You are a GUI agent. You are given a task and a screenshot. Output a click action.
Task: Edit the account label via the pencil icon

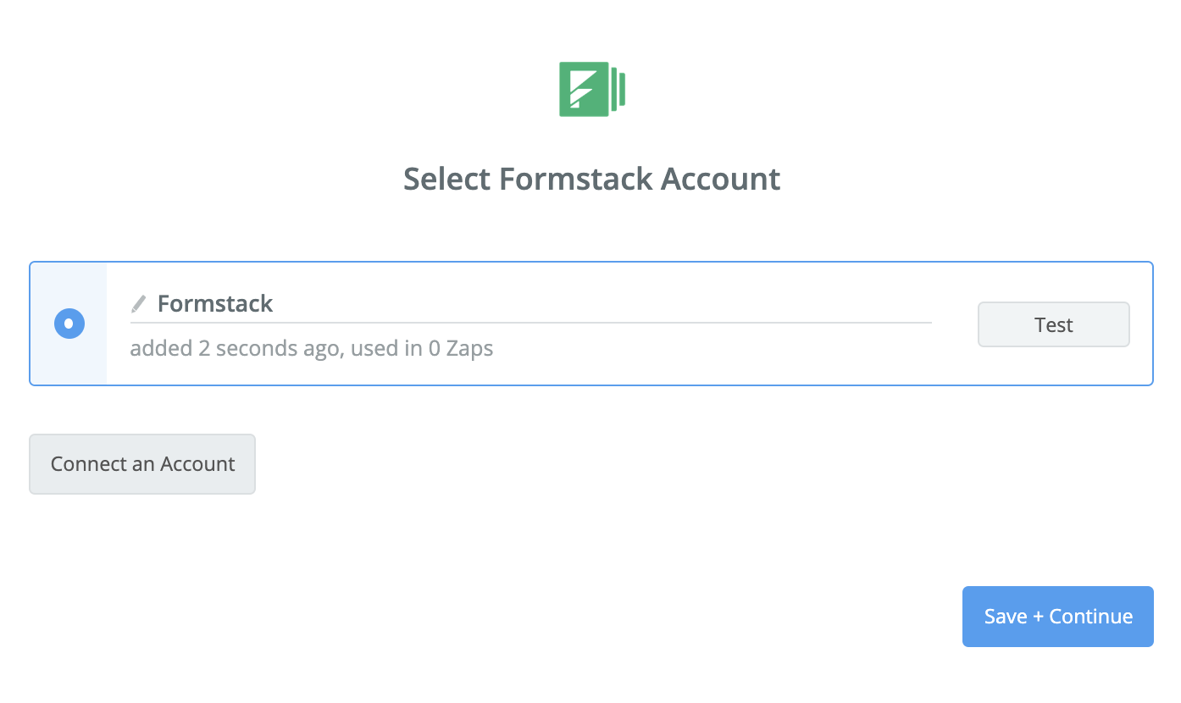[139, 304]
